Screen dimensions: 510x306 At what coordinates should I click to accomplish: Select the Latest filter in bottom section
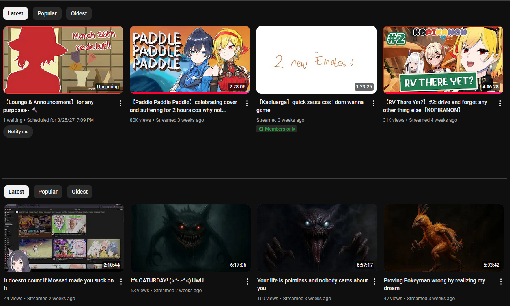point(16,192)
